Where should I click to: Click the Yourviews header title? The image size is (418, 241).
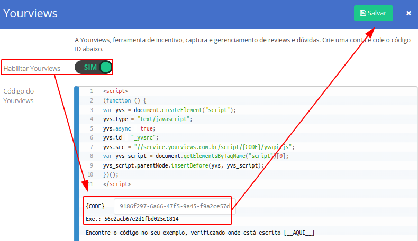(x=30, y=13)
